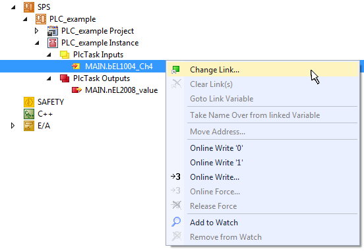364x251 pixels.
Task: Select MAIN.nEL2008_value in the tree
Action: pos(121,90)
